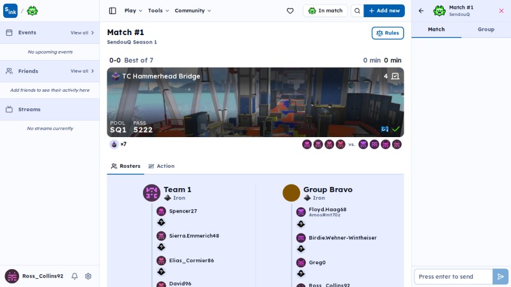511x287 pixels.
Task: Open the Streams section header
Action: coord(50,109)
